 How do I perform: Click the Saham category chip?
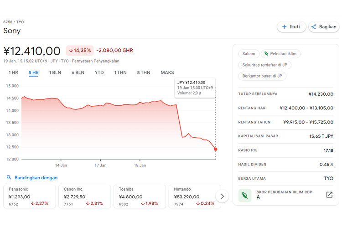249,54
